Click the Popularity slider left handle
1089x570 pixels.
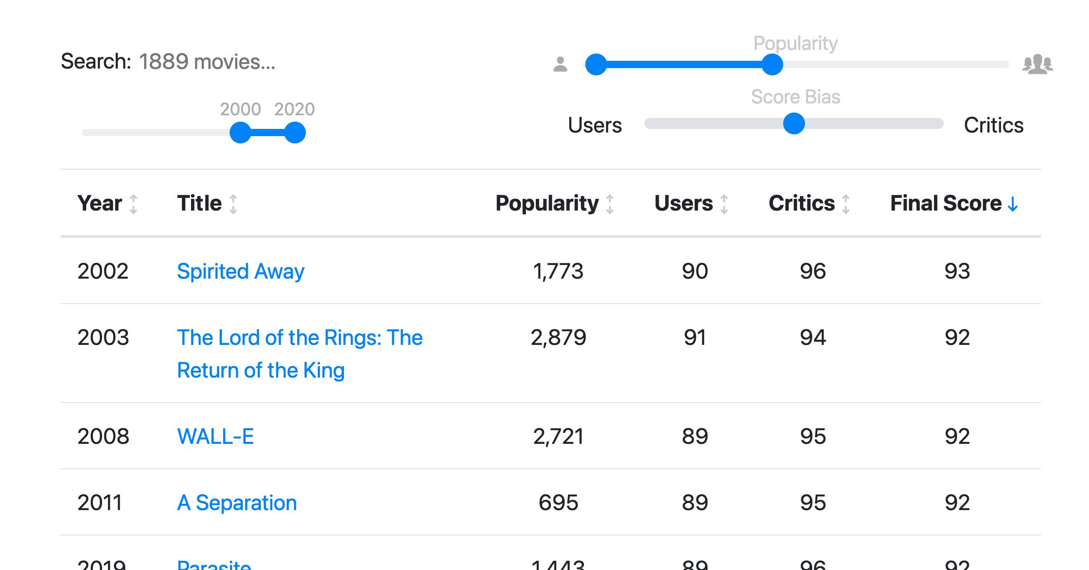coord(596,64)
